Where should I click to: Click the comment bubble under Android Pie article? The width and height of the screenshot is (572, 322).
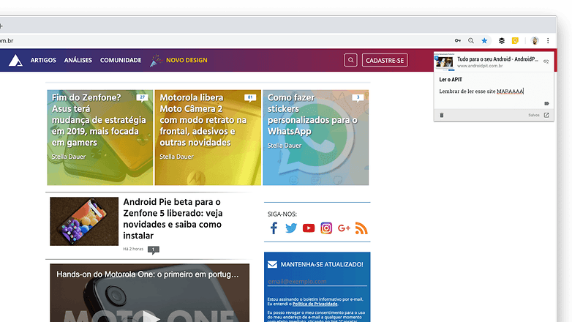click(153, 250)
